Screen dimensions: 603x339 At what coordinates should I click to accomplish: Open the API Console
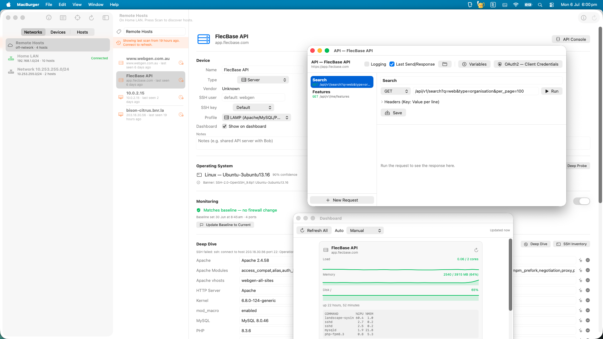[571, 39]
